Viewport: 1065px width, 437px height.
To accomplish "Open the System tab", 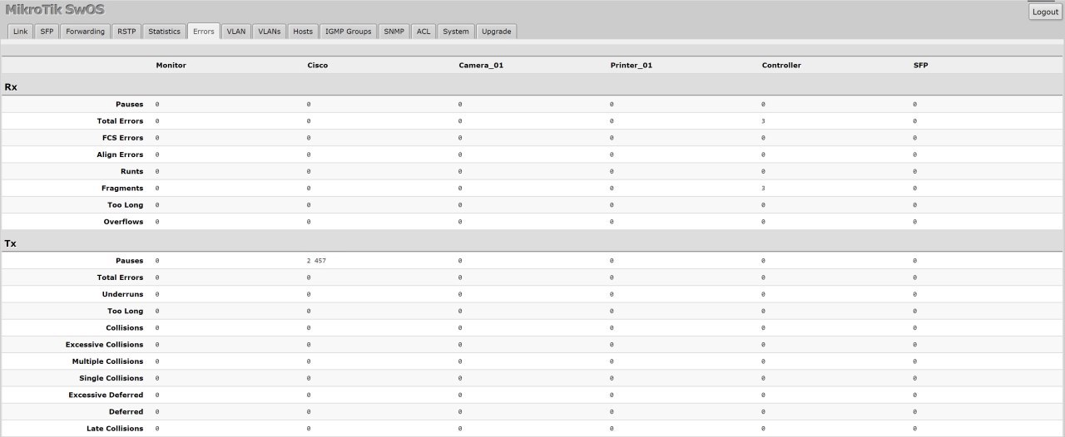I will (x=456, y=32).
